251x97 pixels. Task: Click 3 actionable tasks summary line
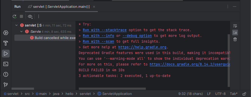[x=125, y=76]
